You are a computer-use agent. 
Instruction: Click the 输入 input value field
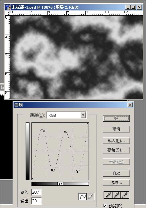[36, 192]
